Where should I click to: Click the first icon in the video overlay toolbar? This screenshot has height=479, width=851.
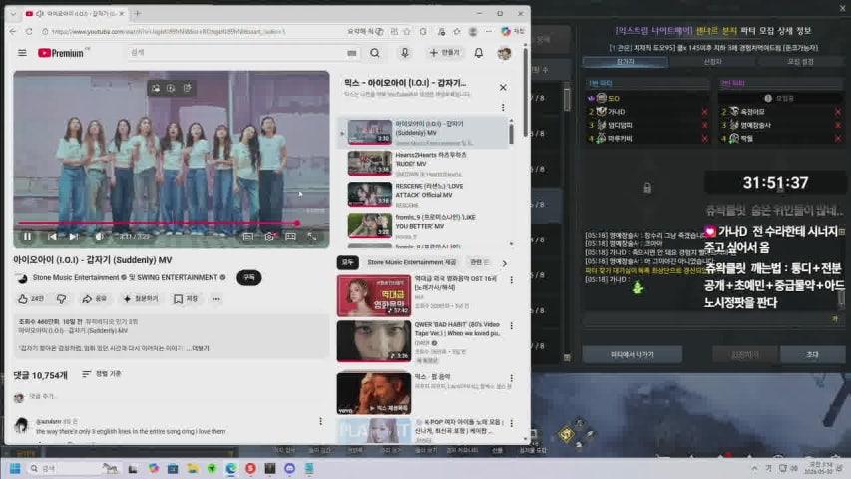point(156,88)
